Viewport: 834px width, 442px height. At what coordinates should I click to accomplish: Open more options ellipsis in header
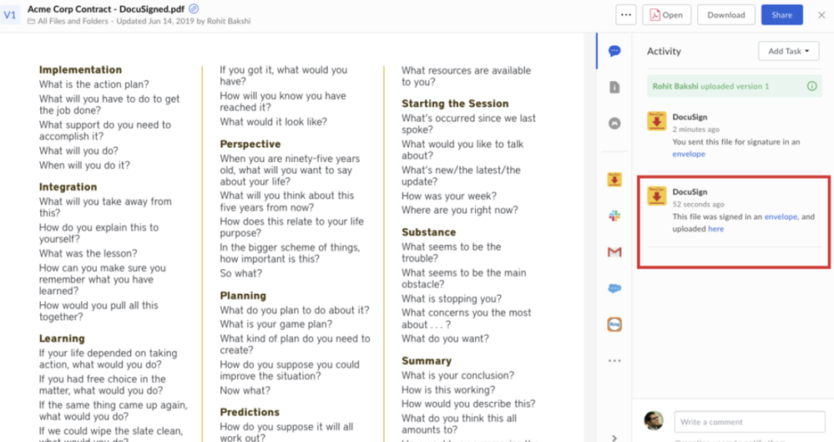[627, 15]
